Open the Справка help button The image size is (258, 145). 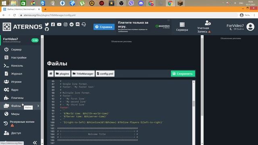click(x=104, y=27)
